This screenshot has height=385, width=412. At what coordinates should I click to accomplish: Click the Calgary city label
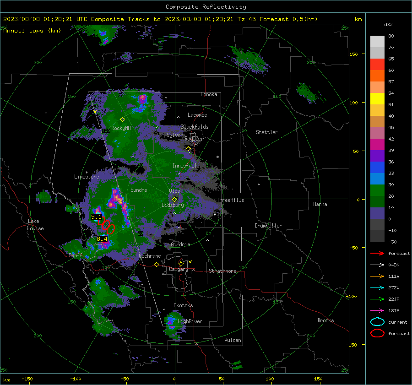pos(179,269)
